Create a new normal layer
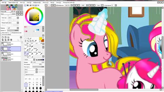The height and width of the screenshot is (92, 164). pos(3,37)
